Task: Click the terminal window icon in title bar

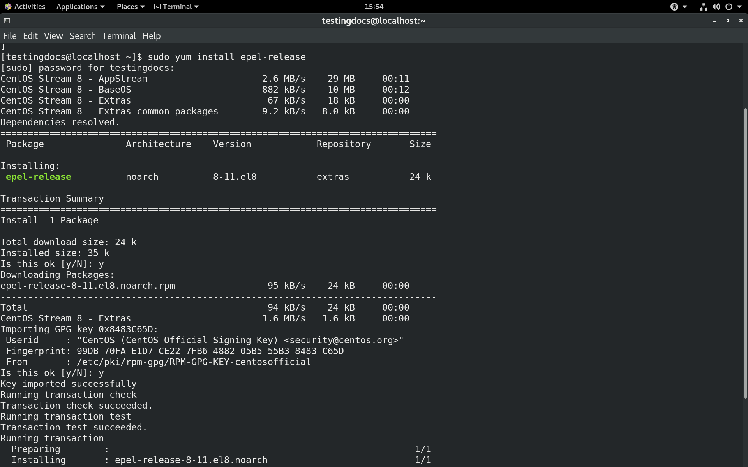Action: pyautogui.click(x=7, y=21)
